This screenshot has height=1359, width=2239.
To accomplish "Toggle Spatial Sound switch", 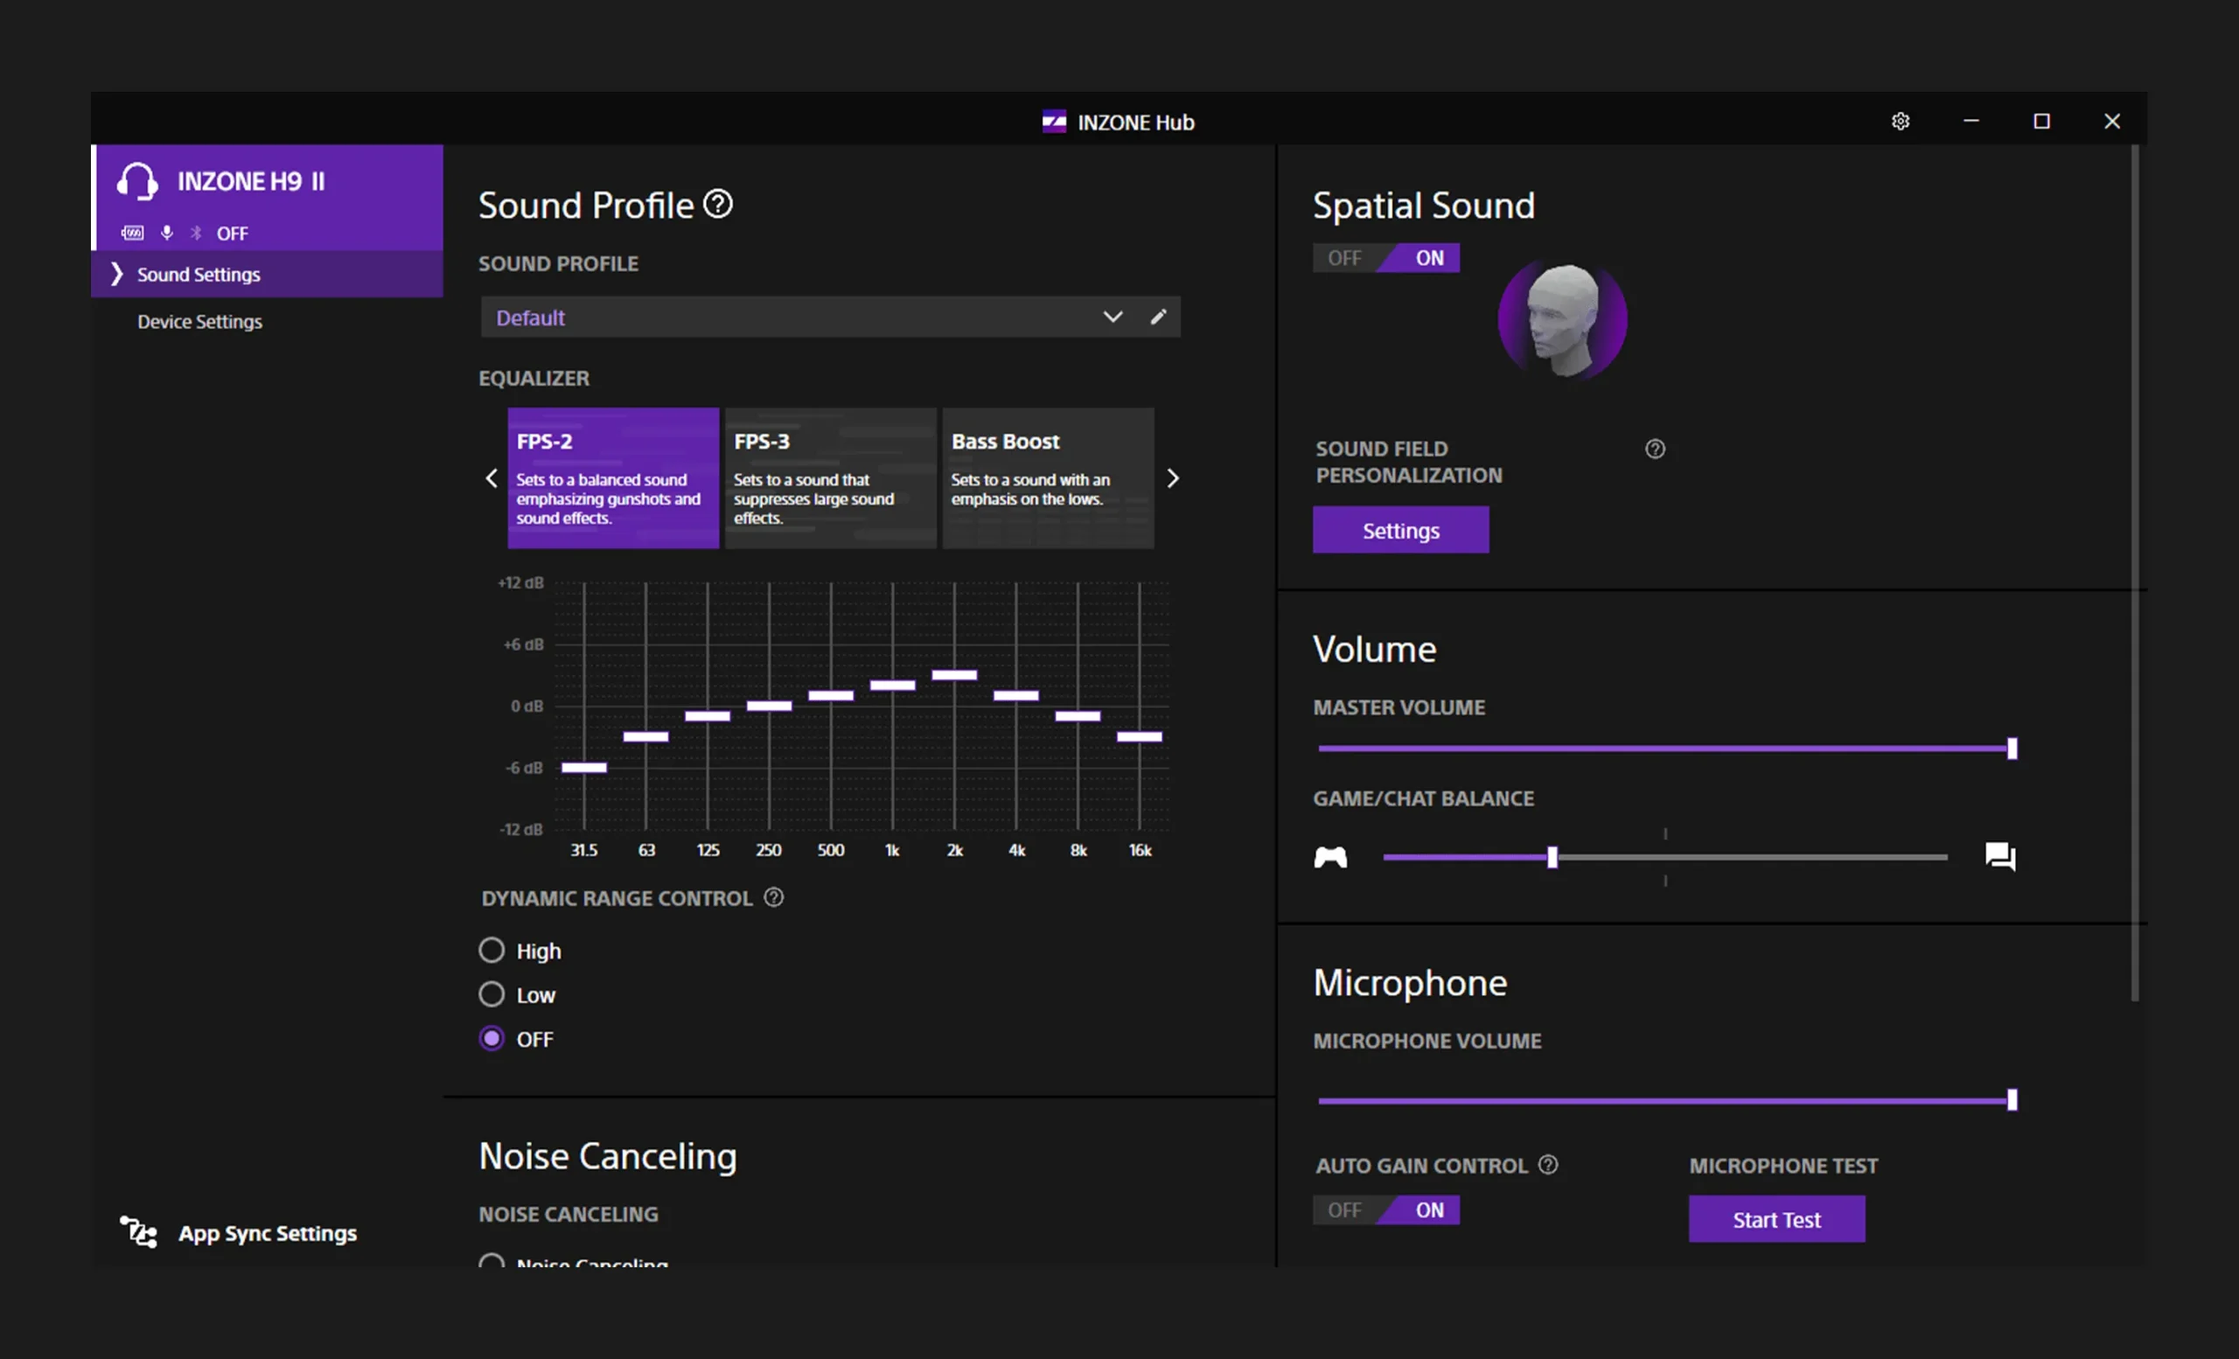I will [1385, 258].
